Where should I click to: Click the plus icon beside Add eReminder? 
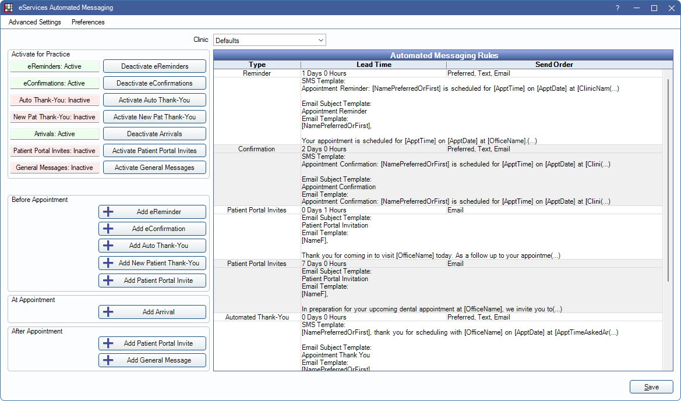tap(108, 212)
